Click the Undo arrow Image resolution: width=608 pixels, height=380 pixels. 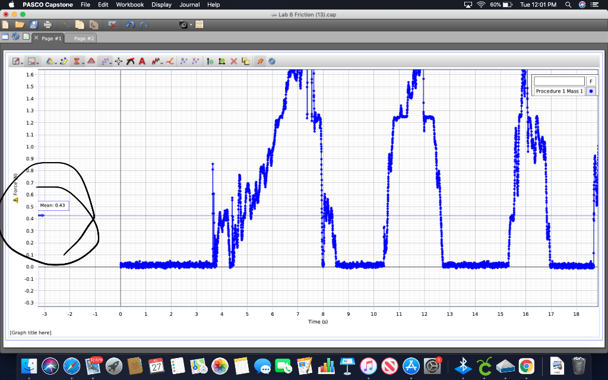click(x=130, y=25)
